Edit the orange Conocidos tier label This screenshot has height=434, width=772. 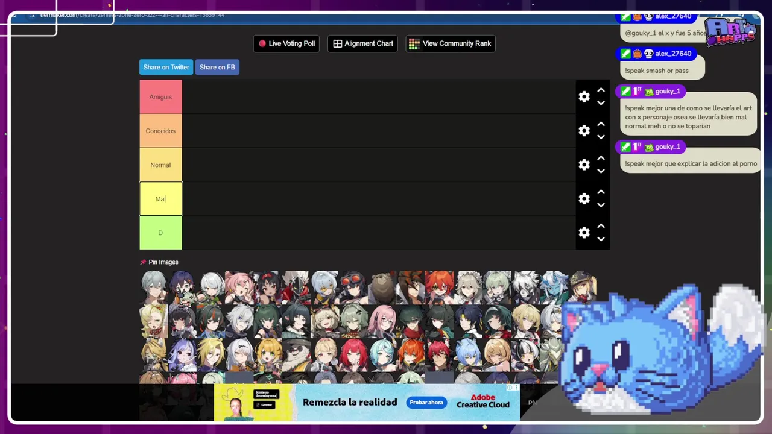tap(160, 131)
